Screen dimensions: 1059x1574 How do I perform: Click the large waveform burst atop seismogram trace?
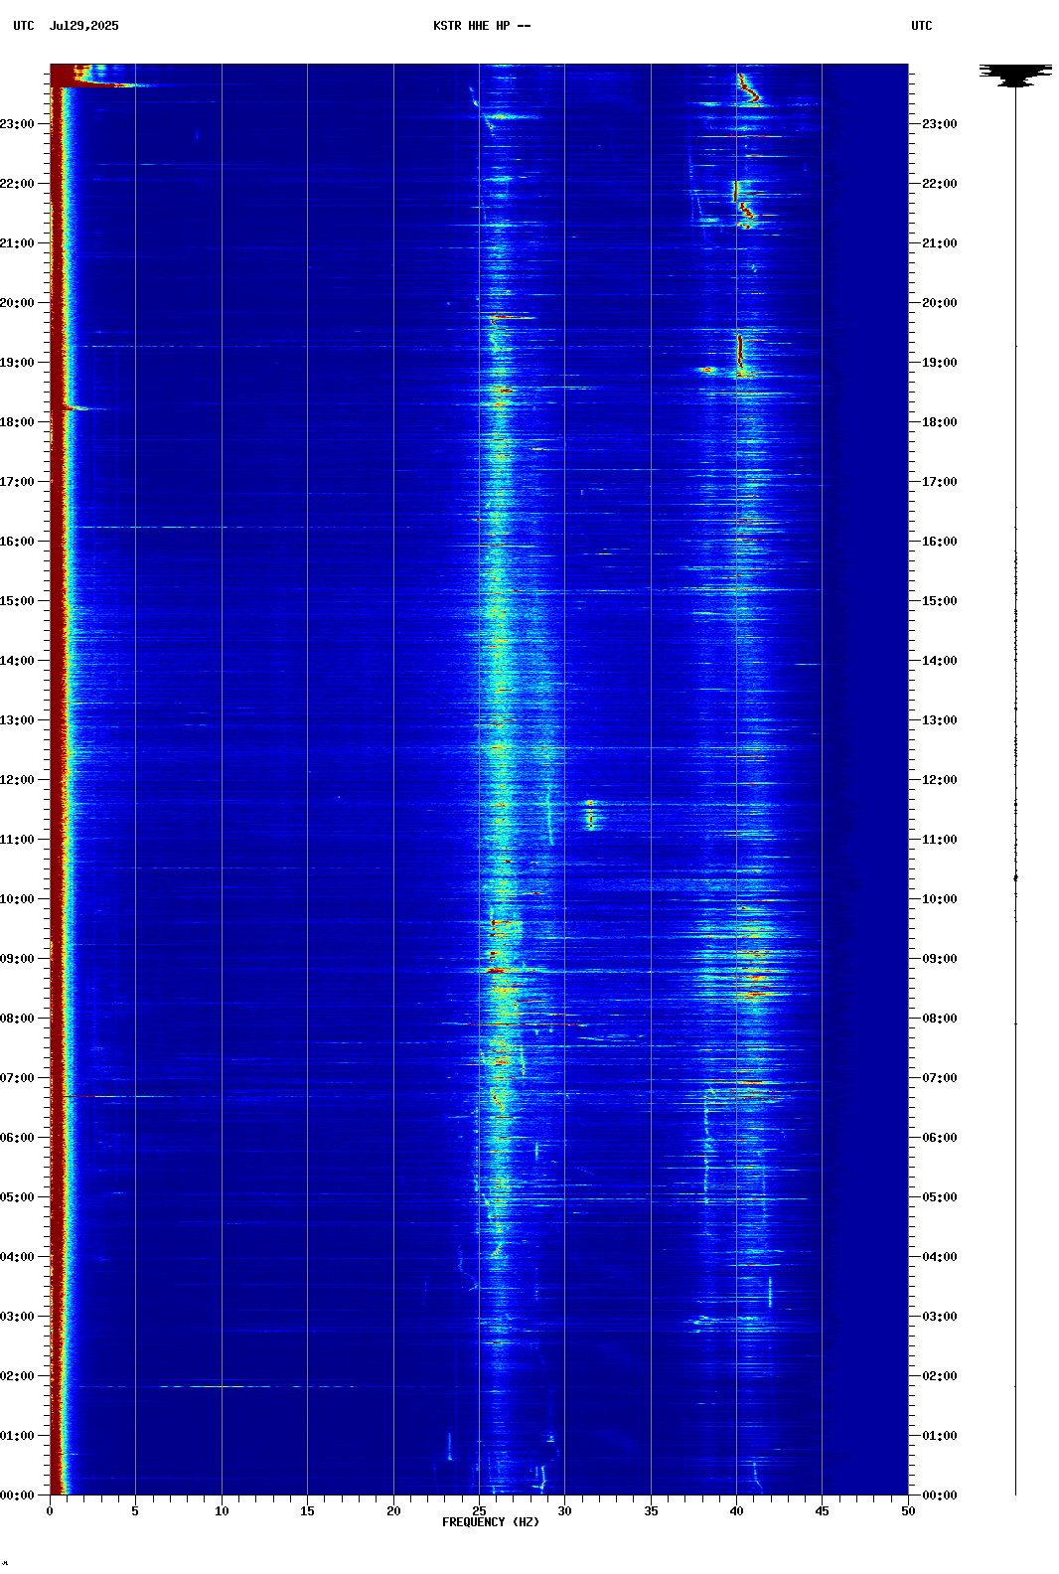click(x=1015, y=76)
